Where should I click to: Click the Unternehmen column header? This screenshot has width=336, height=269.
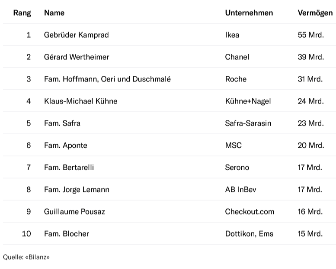249,13
